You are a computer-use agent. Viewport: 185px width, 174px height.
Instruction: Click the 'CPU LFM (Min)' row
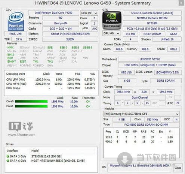pyautogui.click(x=51, y=79)
